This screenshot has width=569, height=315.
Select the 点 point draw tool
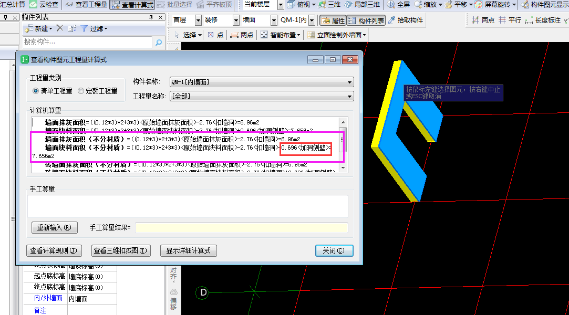pos(215,35)
